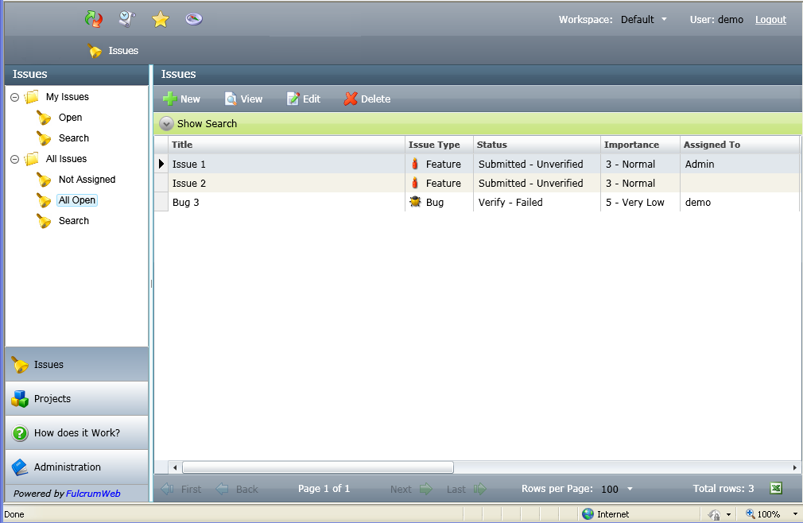The height and width of the screenshot is (523, 803).
Task: Click the compass navigation icon
Action: click(x=194, y=19)
